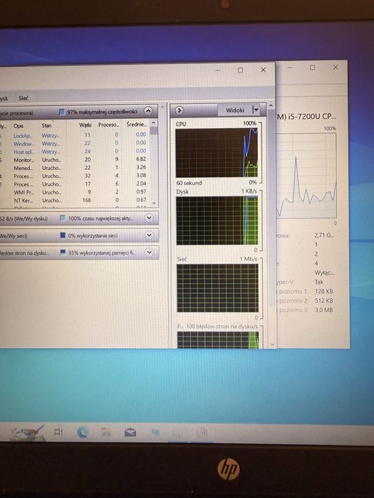Click the Sieć activity graph
Image resolution: width=374 pixels, height=498 pixels.
click(217, 288)
